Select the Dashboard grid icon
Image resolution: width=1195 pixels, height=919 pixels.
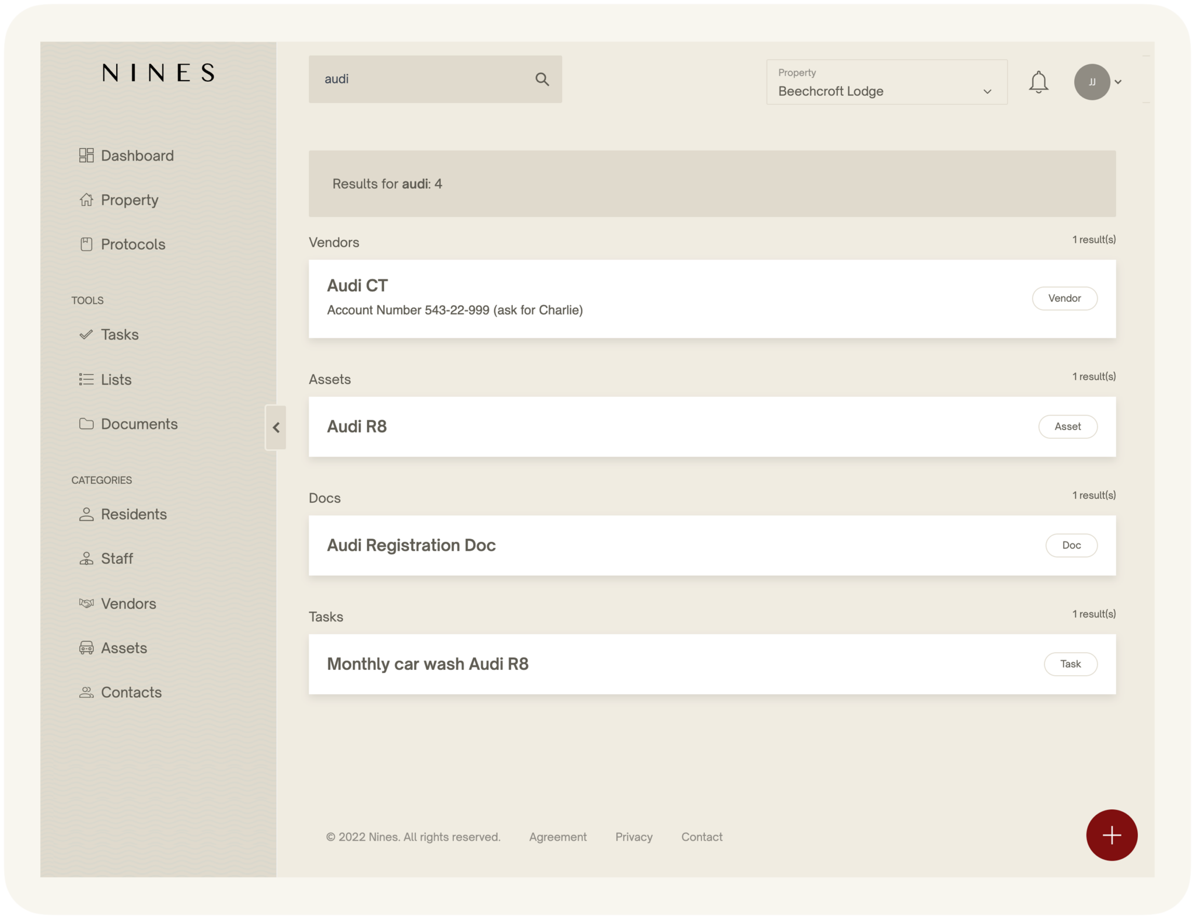pyautogui.click(x=86, y=155)
